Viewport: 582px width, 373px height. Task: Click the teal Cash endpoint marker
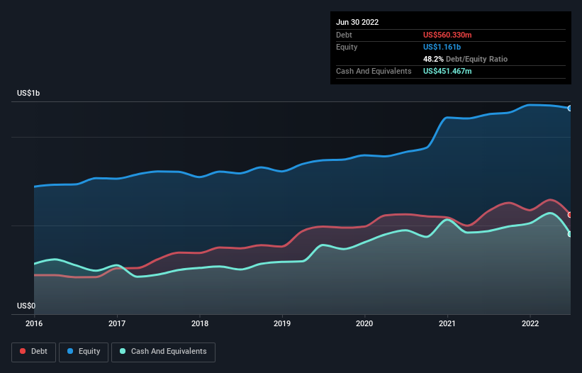coord(570,234)
